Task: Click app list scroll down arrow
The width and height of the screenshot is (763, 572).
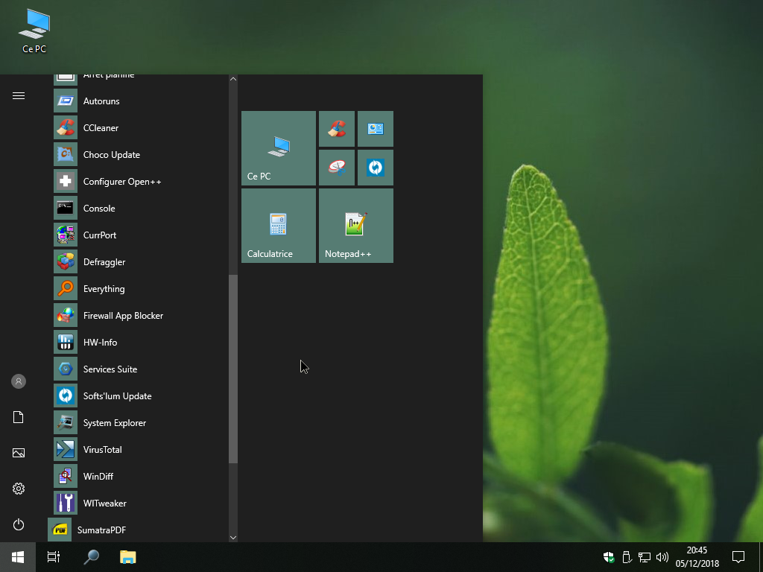Action: click(233, 538)
